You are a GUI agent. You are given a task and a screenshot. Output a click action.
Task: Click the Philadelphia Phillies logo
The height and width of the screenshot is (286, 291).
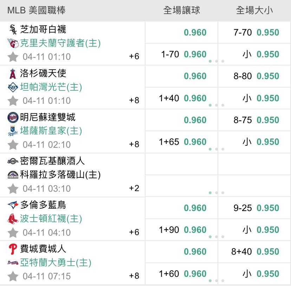[x=13, y=249]
